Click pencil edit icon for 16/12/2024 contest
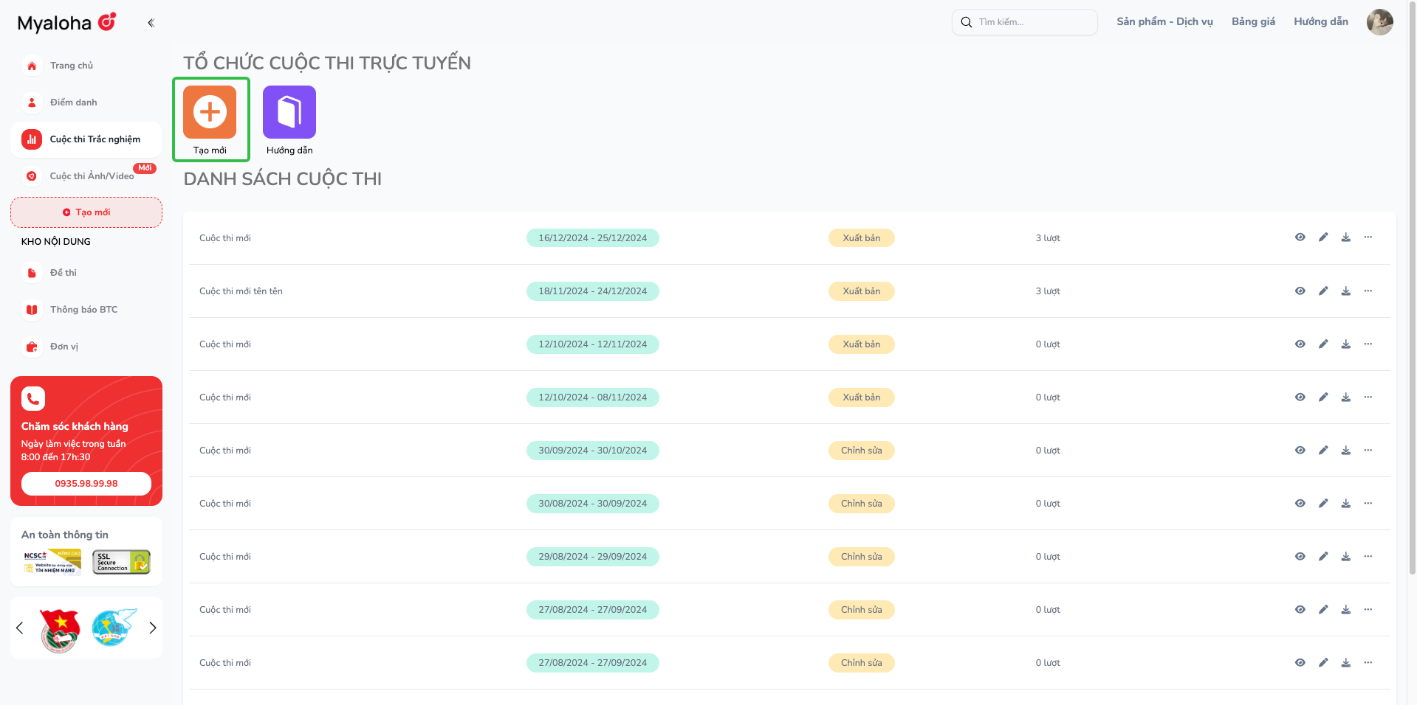This screenshot has height=705, width=1417. (x=1323, y=237)
